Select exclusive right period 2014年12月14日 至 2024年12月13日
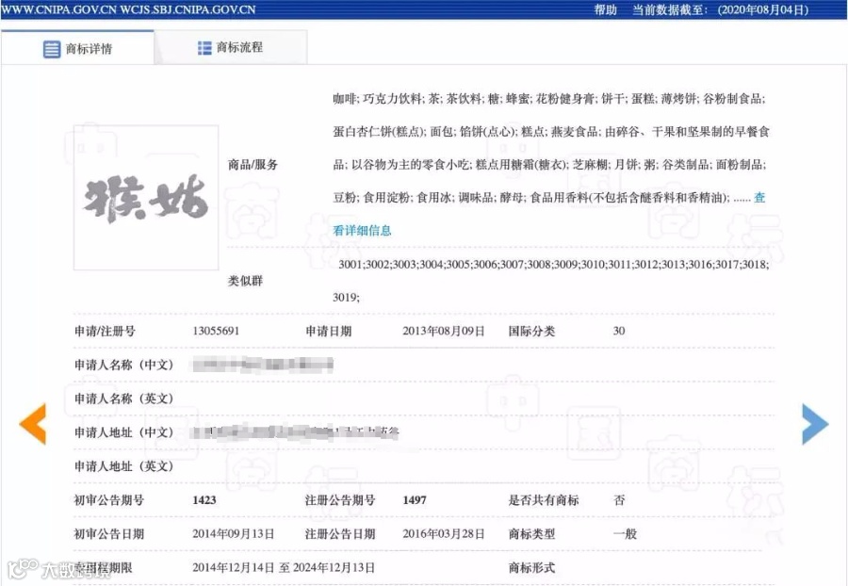848x586 pixels. [284, 567]
